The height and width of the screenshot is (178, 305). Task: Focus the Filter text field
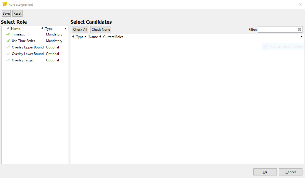click(277, 30)
